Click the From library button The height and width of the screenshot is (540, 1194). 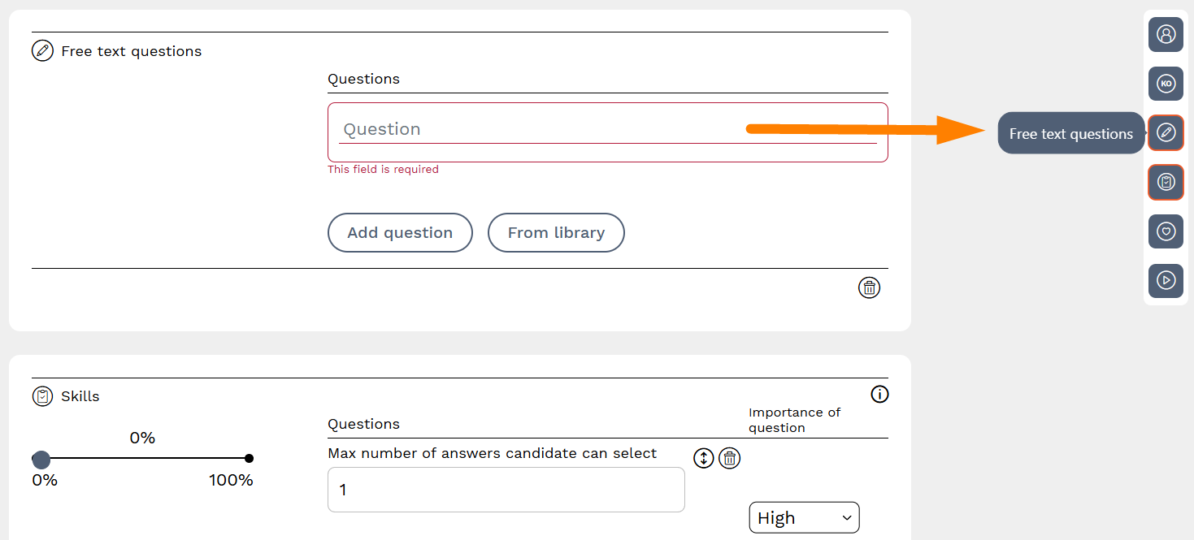(x=556, y=233)
